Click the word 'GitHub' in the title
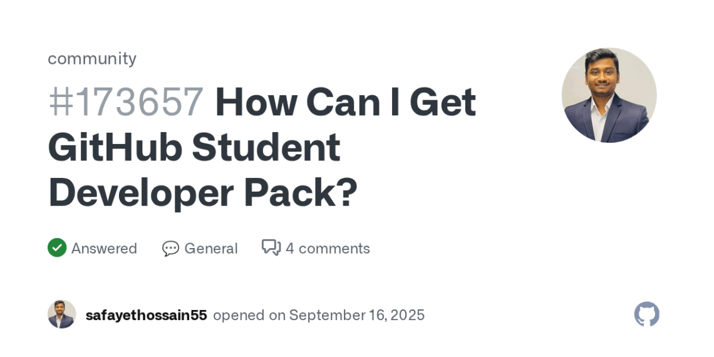 (115, 148)
